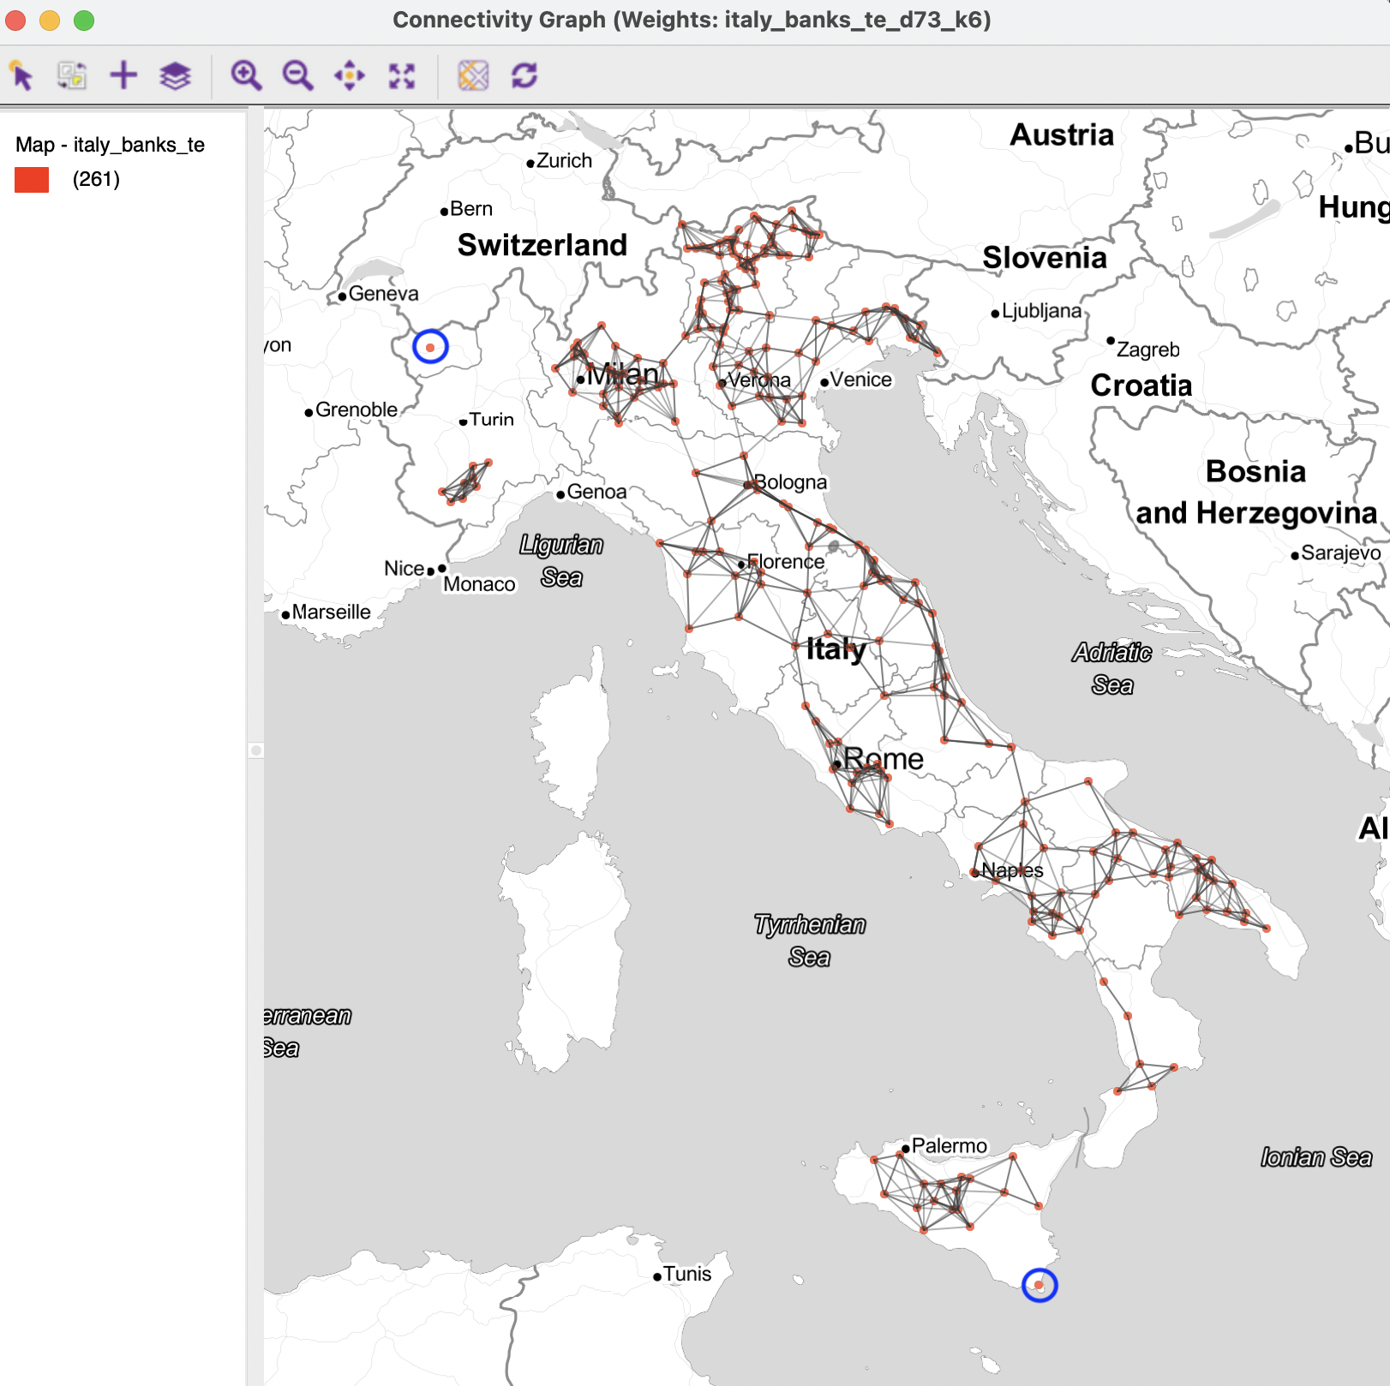Click the 'Bern' city label
The width and height of the screenshot is (1390, 1386).
471,209
